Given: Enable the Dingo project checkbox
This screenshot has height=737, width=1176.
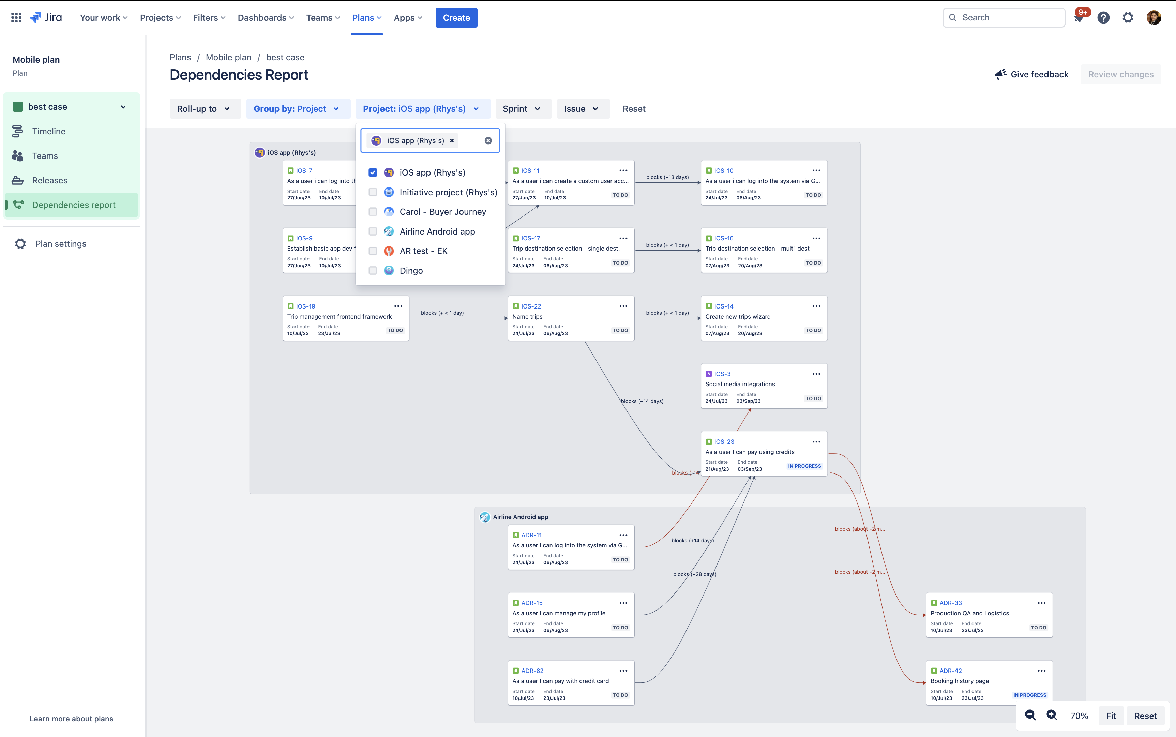Looking at the screenshot, I should click(x=373, y=271).
